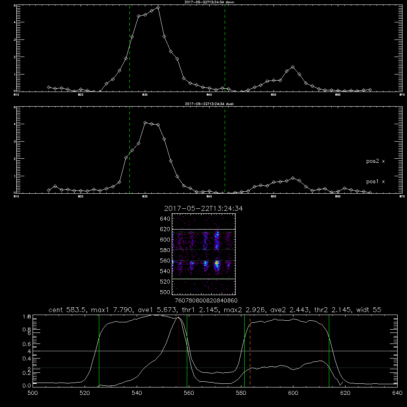
Task: Click the rightmost green vertical line in bottom plot
Action: pos(329,351)
